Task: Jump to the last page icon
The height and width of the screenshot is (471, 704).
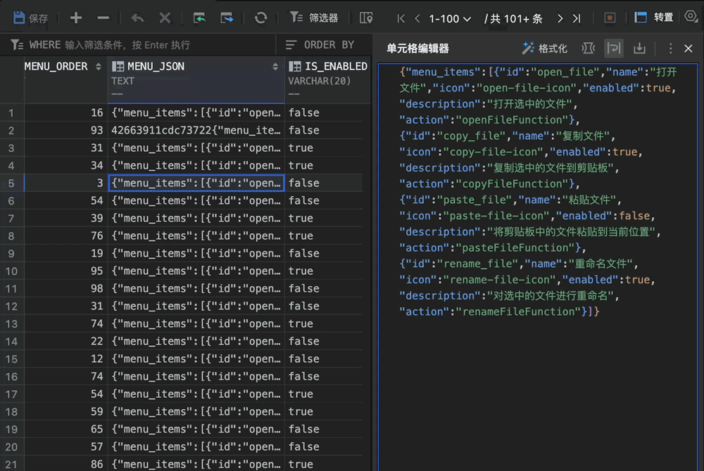Action: 577,18
